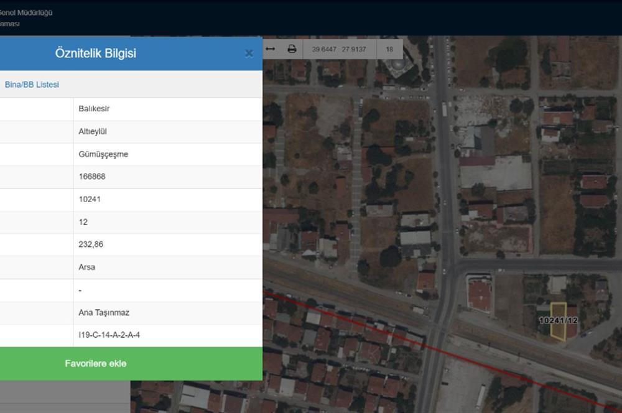Click the coordinate display 39.6447 27.9137
Viewport: 622px width, 413px height.
point(339,49)
